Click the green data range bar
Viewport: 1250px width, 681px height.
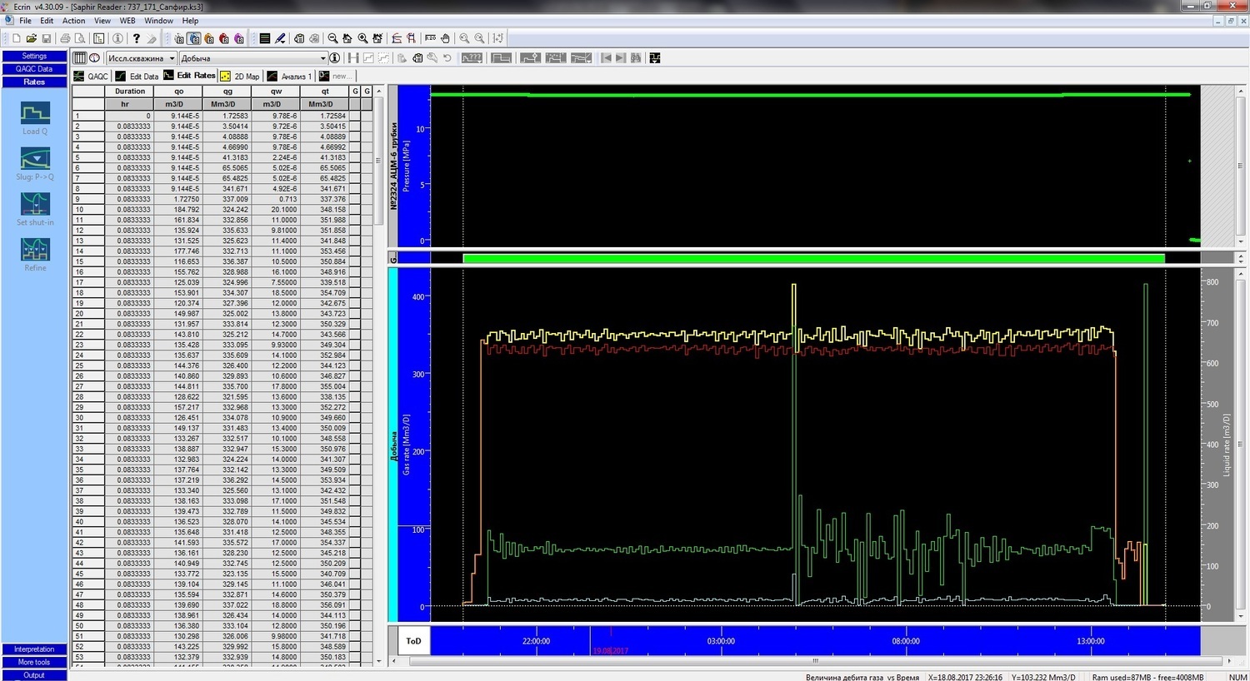click(813, 259)
